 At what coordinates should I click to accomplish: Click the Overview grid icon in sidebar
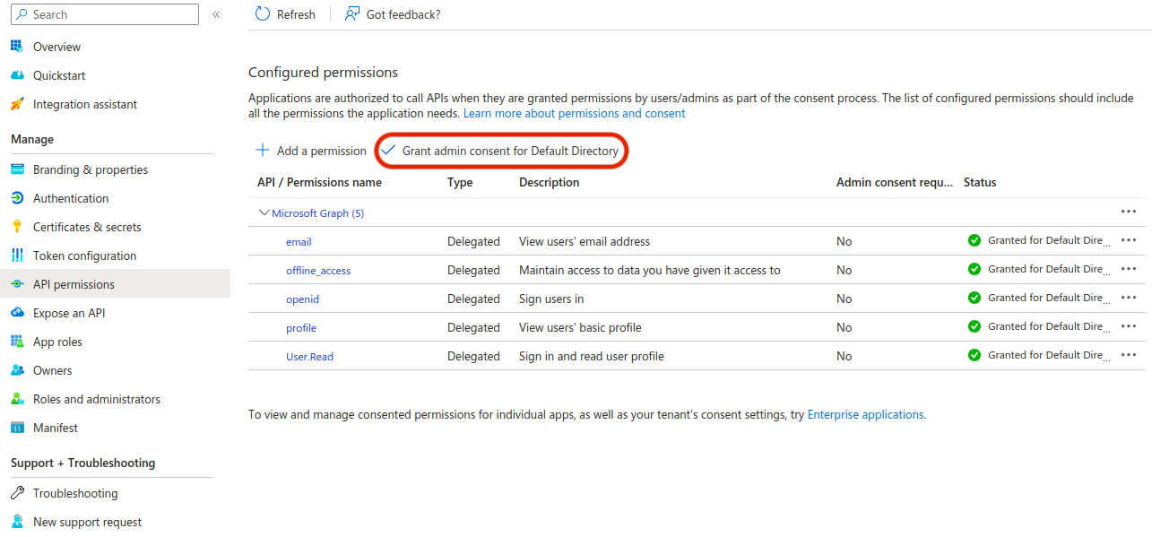click(16, 47)
